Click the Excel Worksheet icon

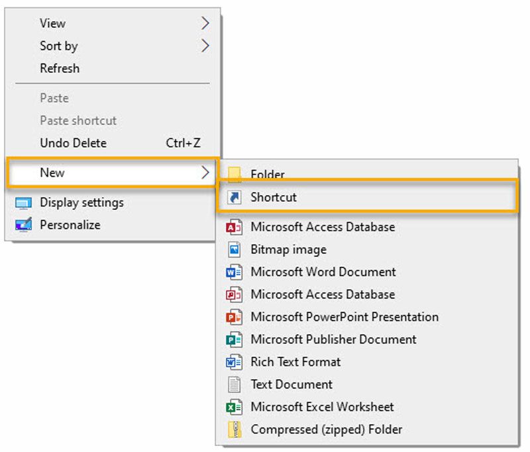[235, 407]
